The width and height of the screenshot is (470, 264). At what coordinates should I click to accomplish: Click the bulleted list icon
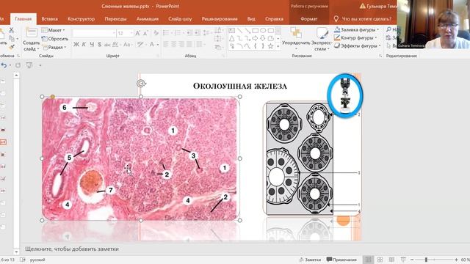[x=166, y=32]
